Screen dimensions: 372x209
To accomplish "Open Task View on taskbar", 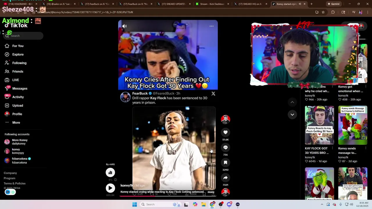I will [x=186, y=204].
